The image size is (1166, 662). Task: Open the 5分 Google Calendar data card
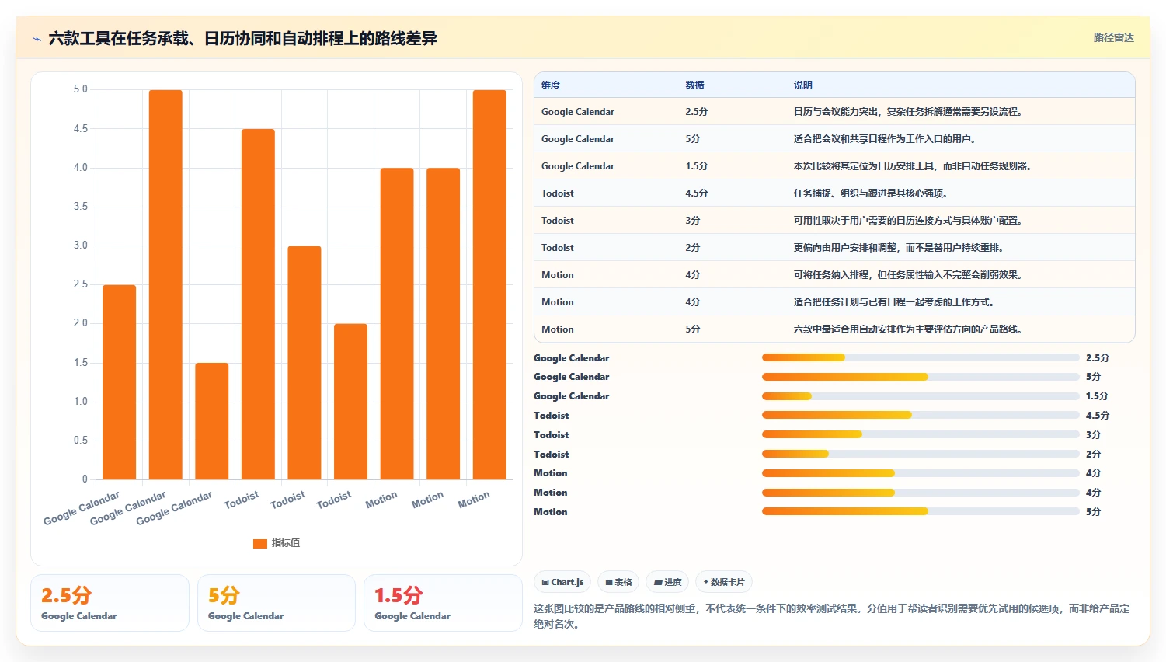[277, 603]
